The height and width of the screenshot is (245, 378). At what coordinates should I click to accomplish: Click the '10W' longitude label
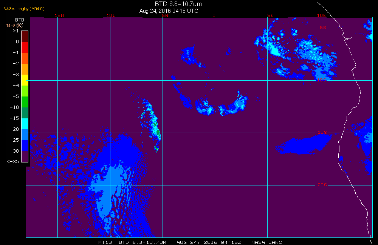pyautogui.click(x=111, y=15)
